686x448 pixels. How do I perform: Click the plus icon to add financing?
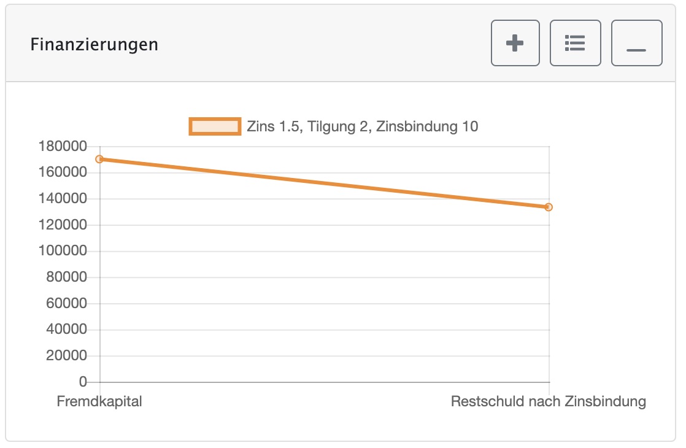coord(515,43)
